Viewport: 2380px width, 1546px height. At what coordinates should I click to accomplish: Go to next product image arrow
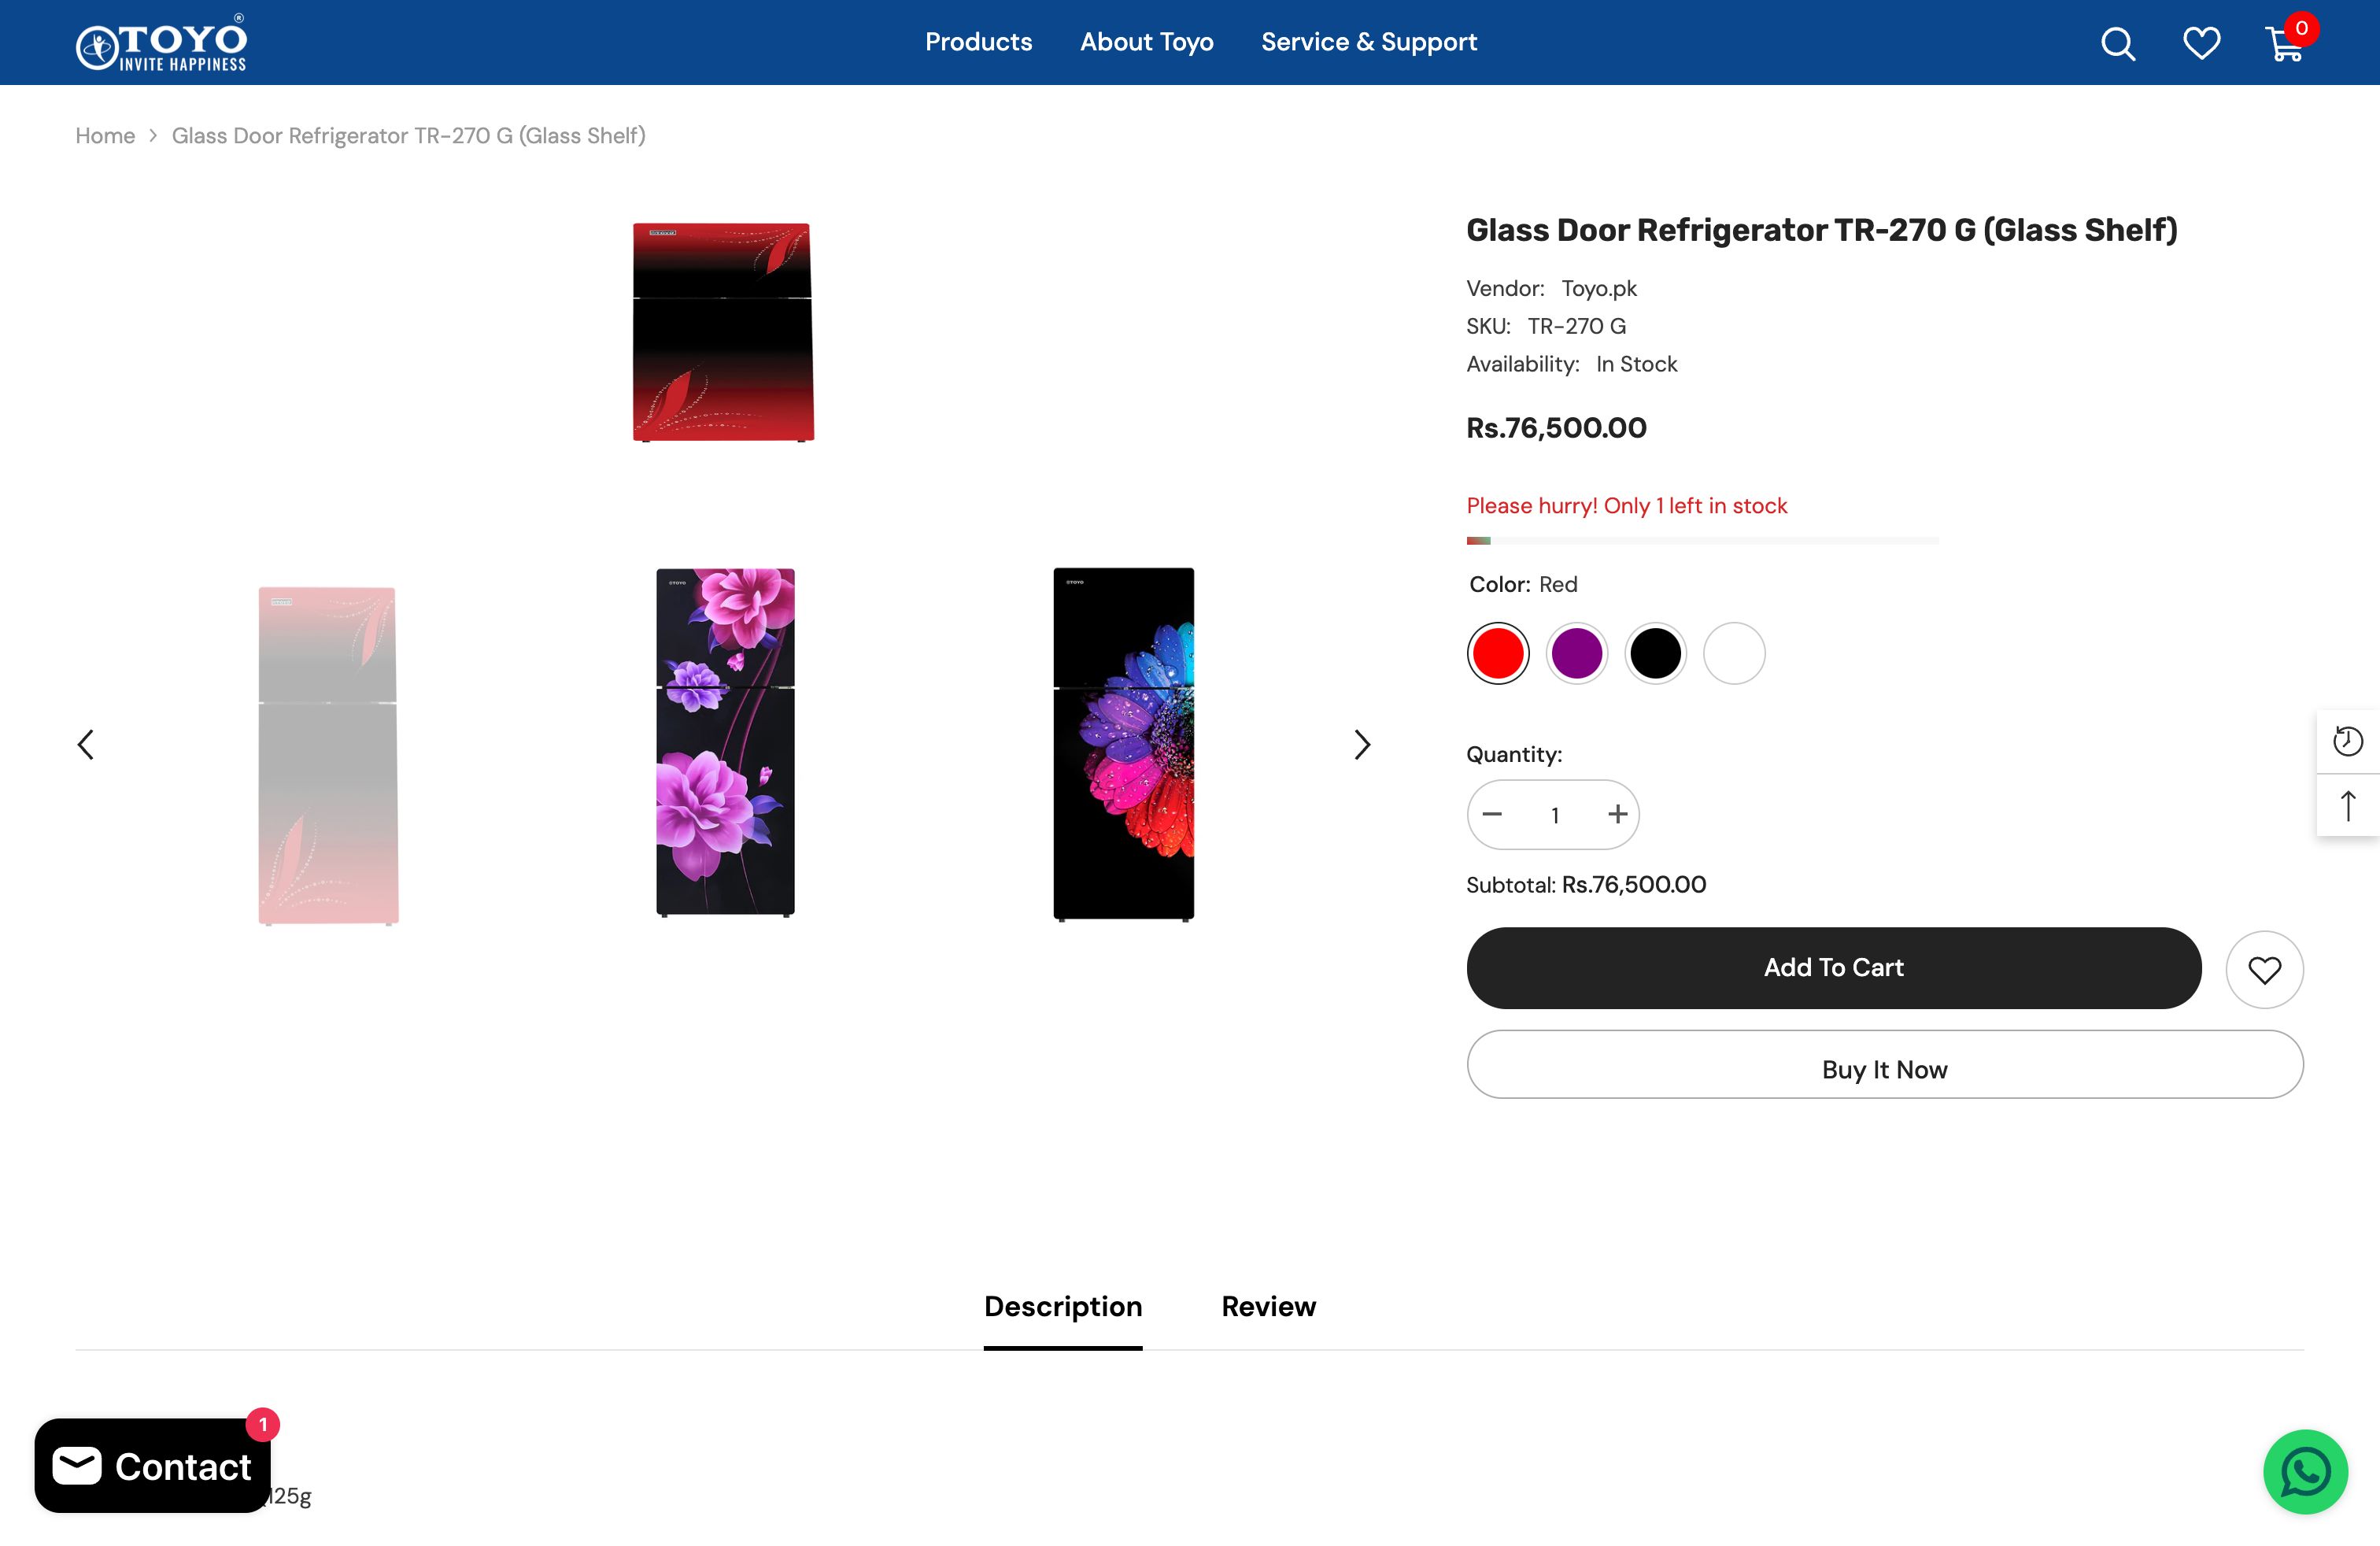(x=1362, y=744)
